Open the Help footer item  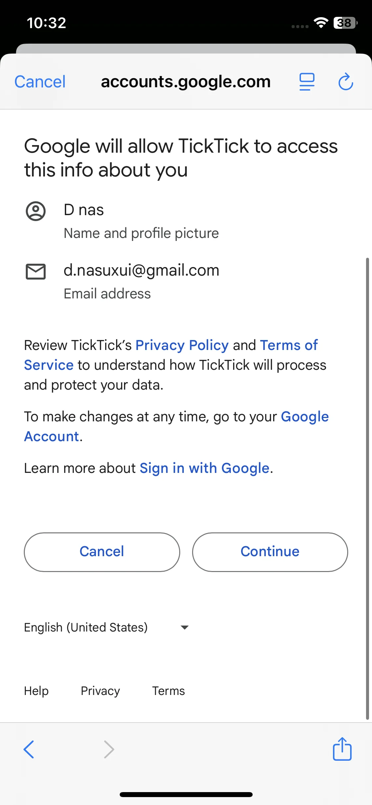tap(36, 691)
